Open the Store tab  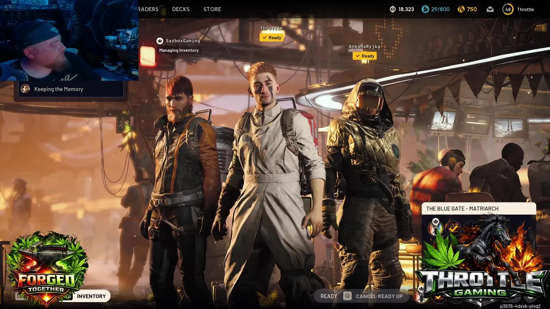pos(212,9)
